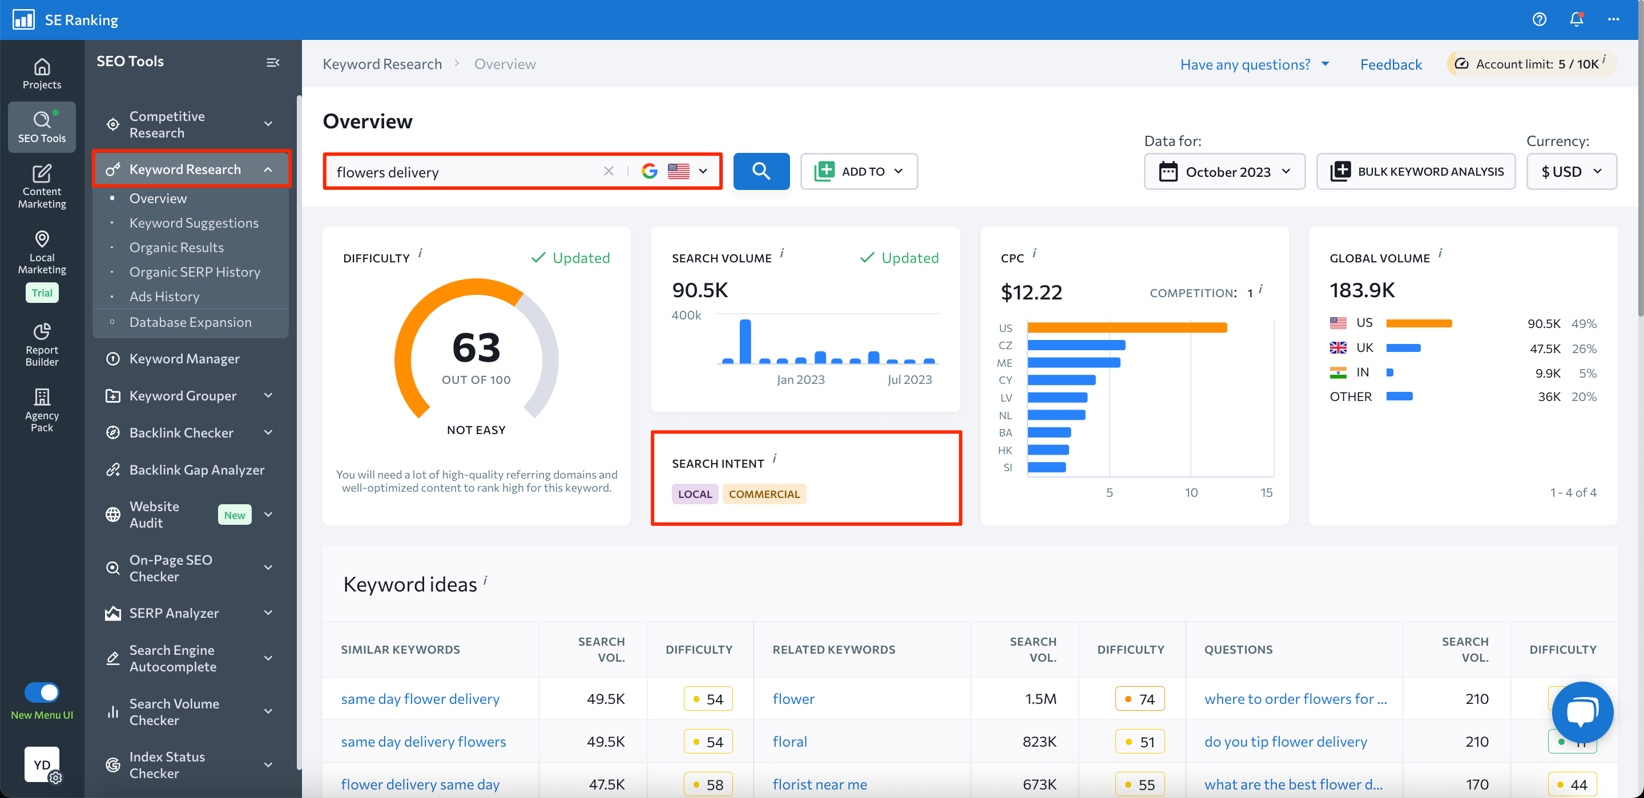The height and width of the screenshot is (798, 1644).
Task: Open the live chat bubble
Action: click(1582, 712)
